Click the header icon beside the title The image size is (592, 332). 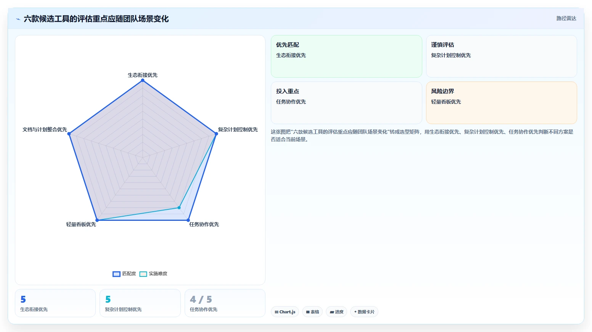coord(18,19)
